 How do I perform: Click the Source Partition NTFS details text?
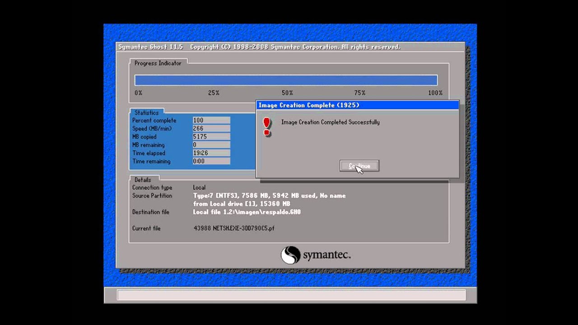point(269,195)
